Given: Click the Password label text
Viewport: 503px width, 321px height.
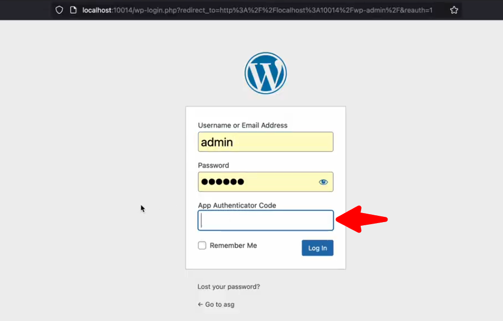Looking at the screenshot, I should [214, 165].
